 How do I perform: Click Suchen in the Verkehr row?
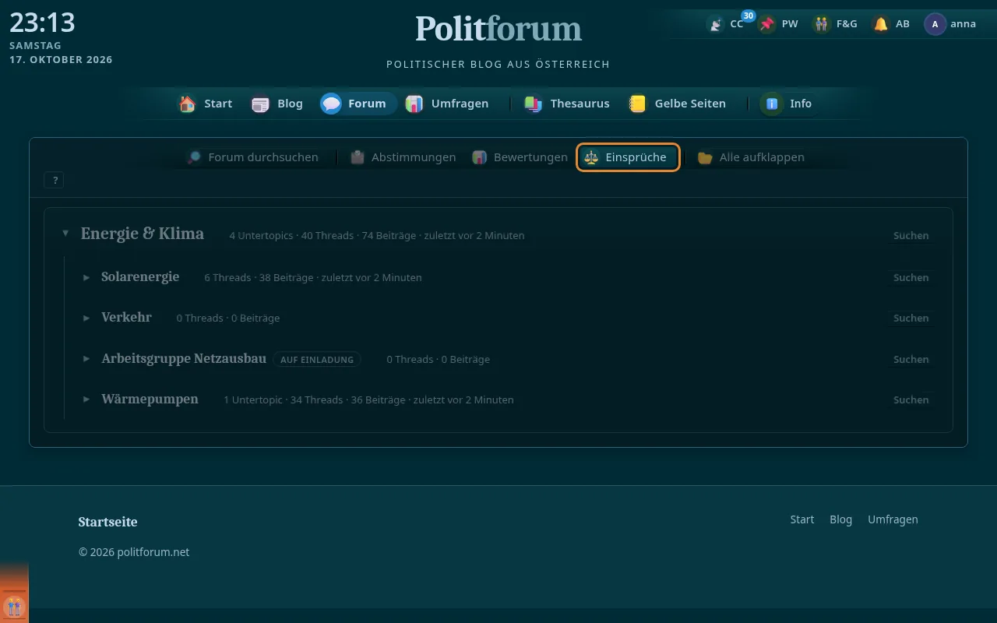pyautogui.click(x=911, y=318)
